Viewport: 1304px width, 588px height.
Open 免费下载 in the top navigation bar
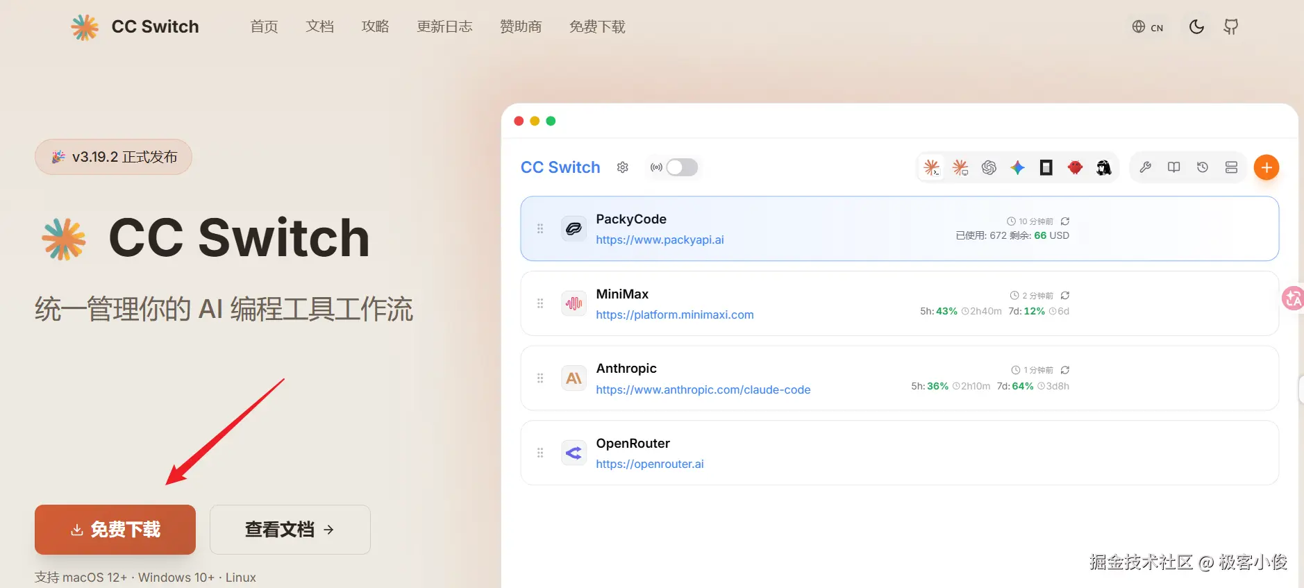coord(598,27)
